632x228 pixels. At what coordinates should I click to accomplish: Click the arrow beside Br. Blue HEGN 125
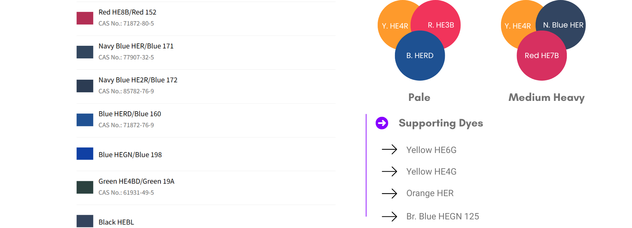389,216
